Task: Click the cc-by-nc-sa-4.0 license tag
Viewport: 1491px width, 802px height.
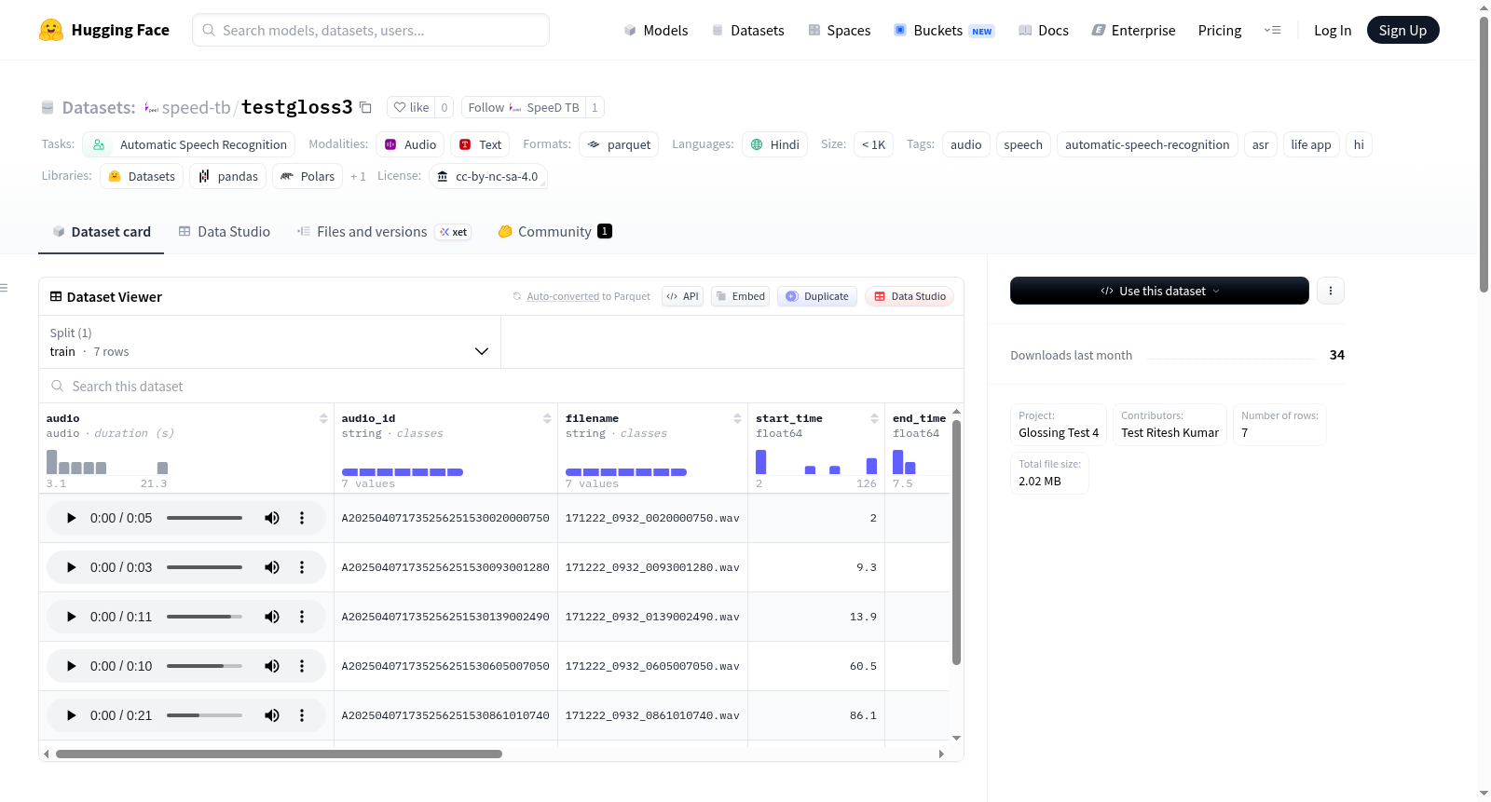Action: point(488,176)
